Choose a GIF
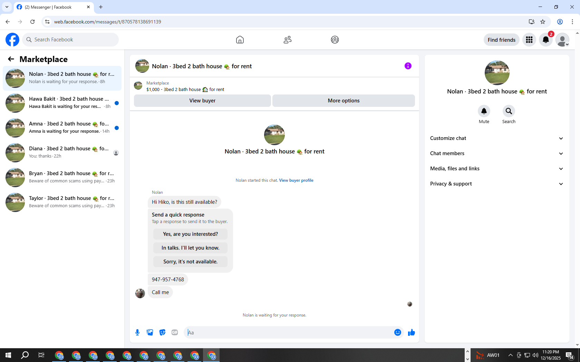Viewport: 580px width, 362px height. 175,332
